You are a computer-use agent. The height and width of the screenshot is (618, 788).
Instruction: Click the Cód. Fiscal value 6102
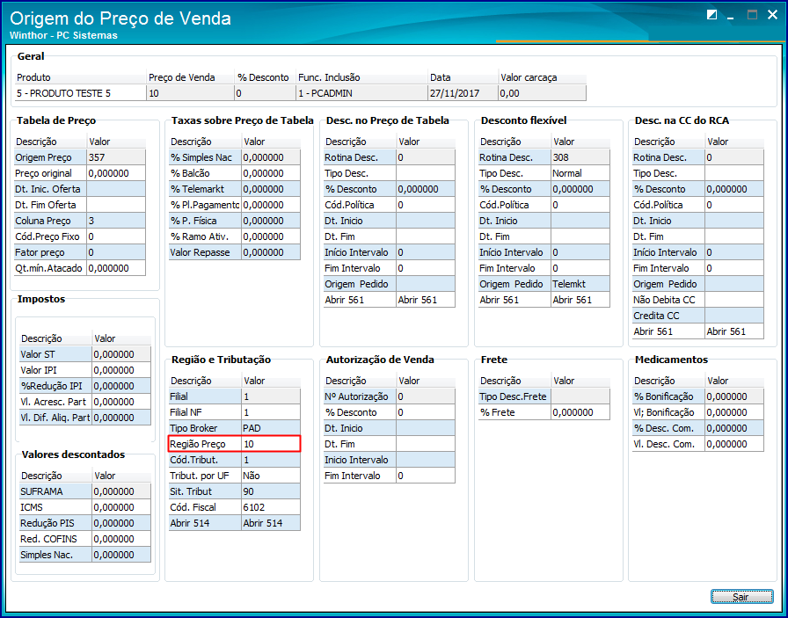(271, 507)
